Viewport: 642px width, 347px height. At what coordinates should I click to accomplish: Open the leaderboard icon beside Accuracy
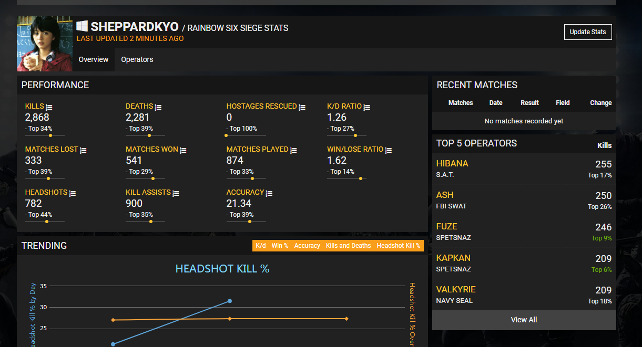coord(269,193)
